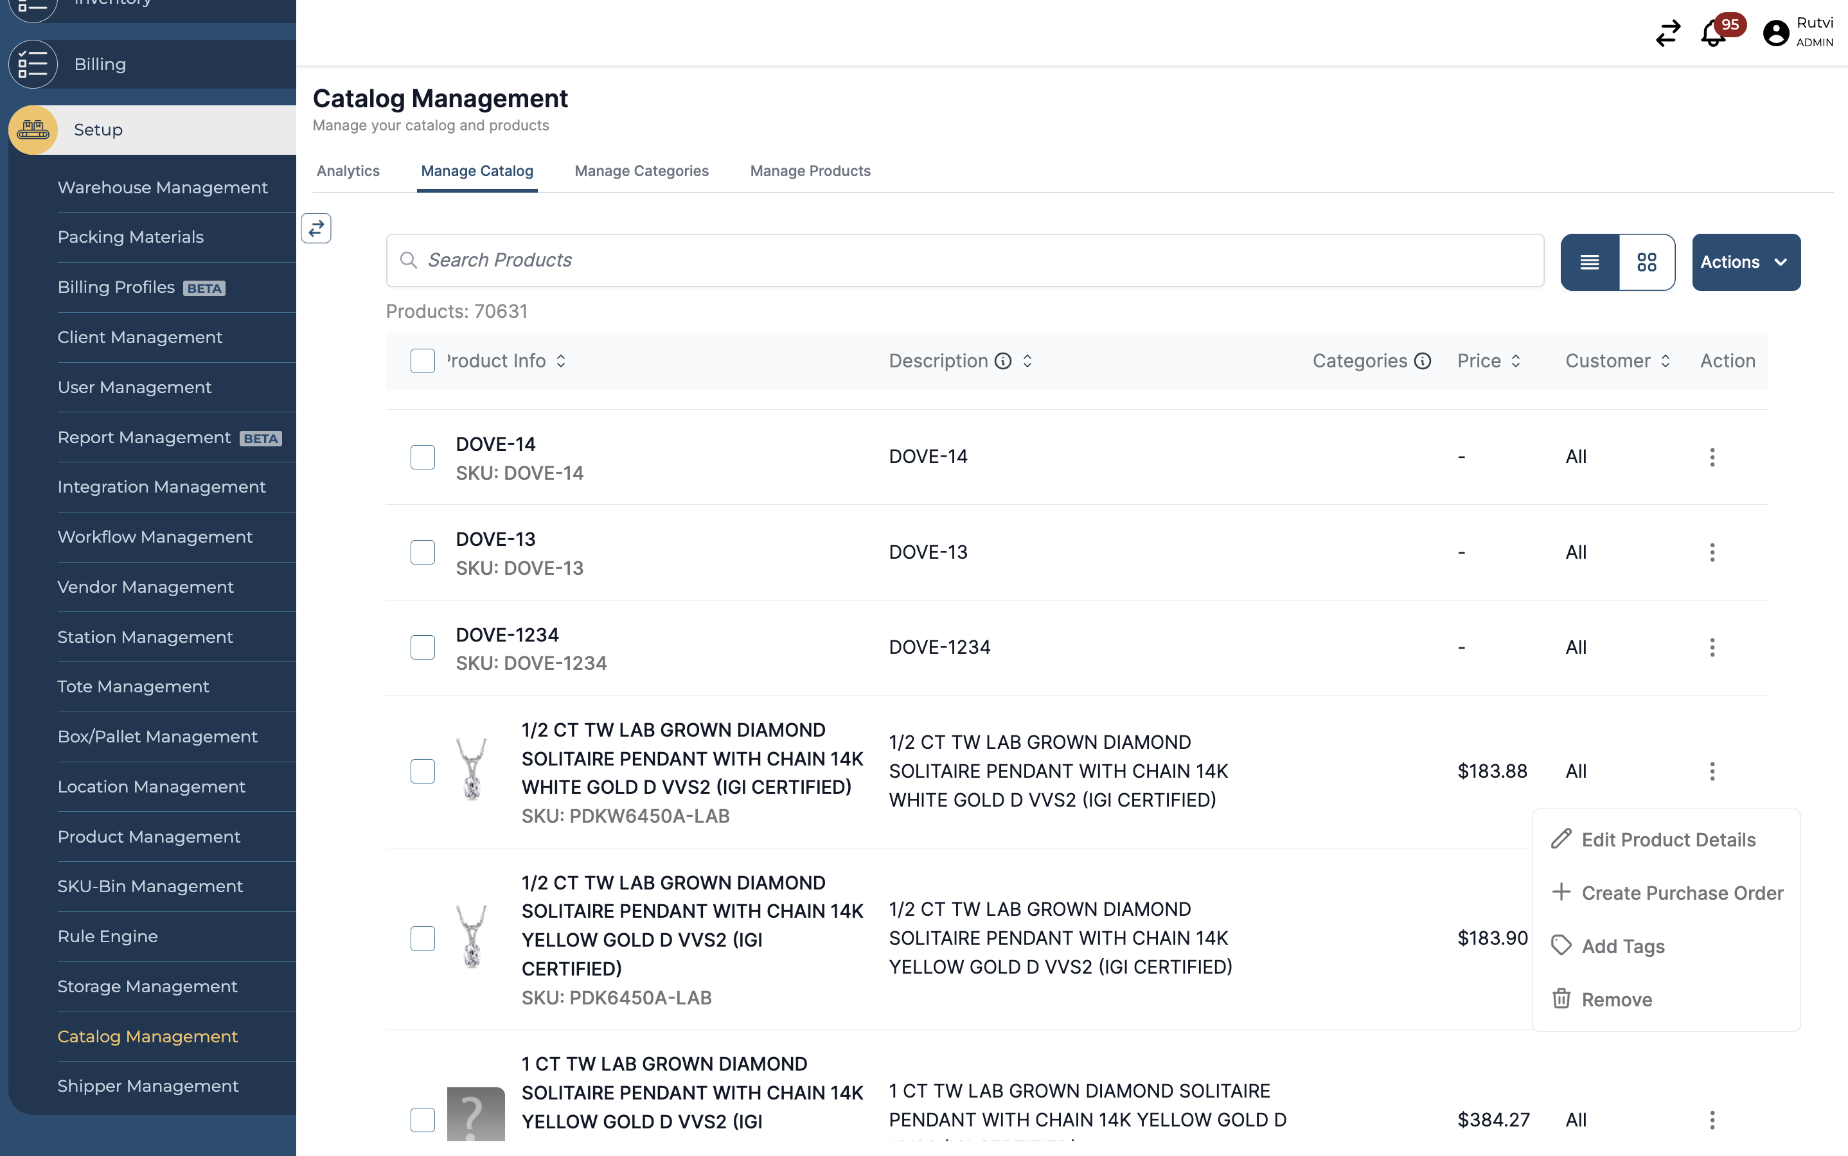Open the Description column info icon
The image size is (1848, 1156).
click(x=1003, y=360)
